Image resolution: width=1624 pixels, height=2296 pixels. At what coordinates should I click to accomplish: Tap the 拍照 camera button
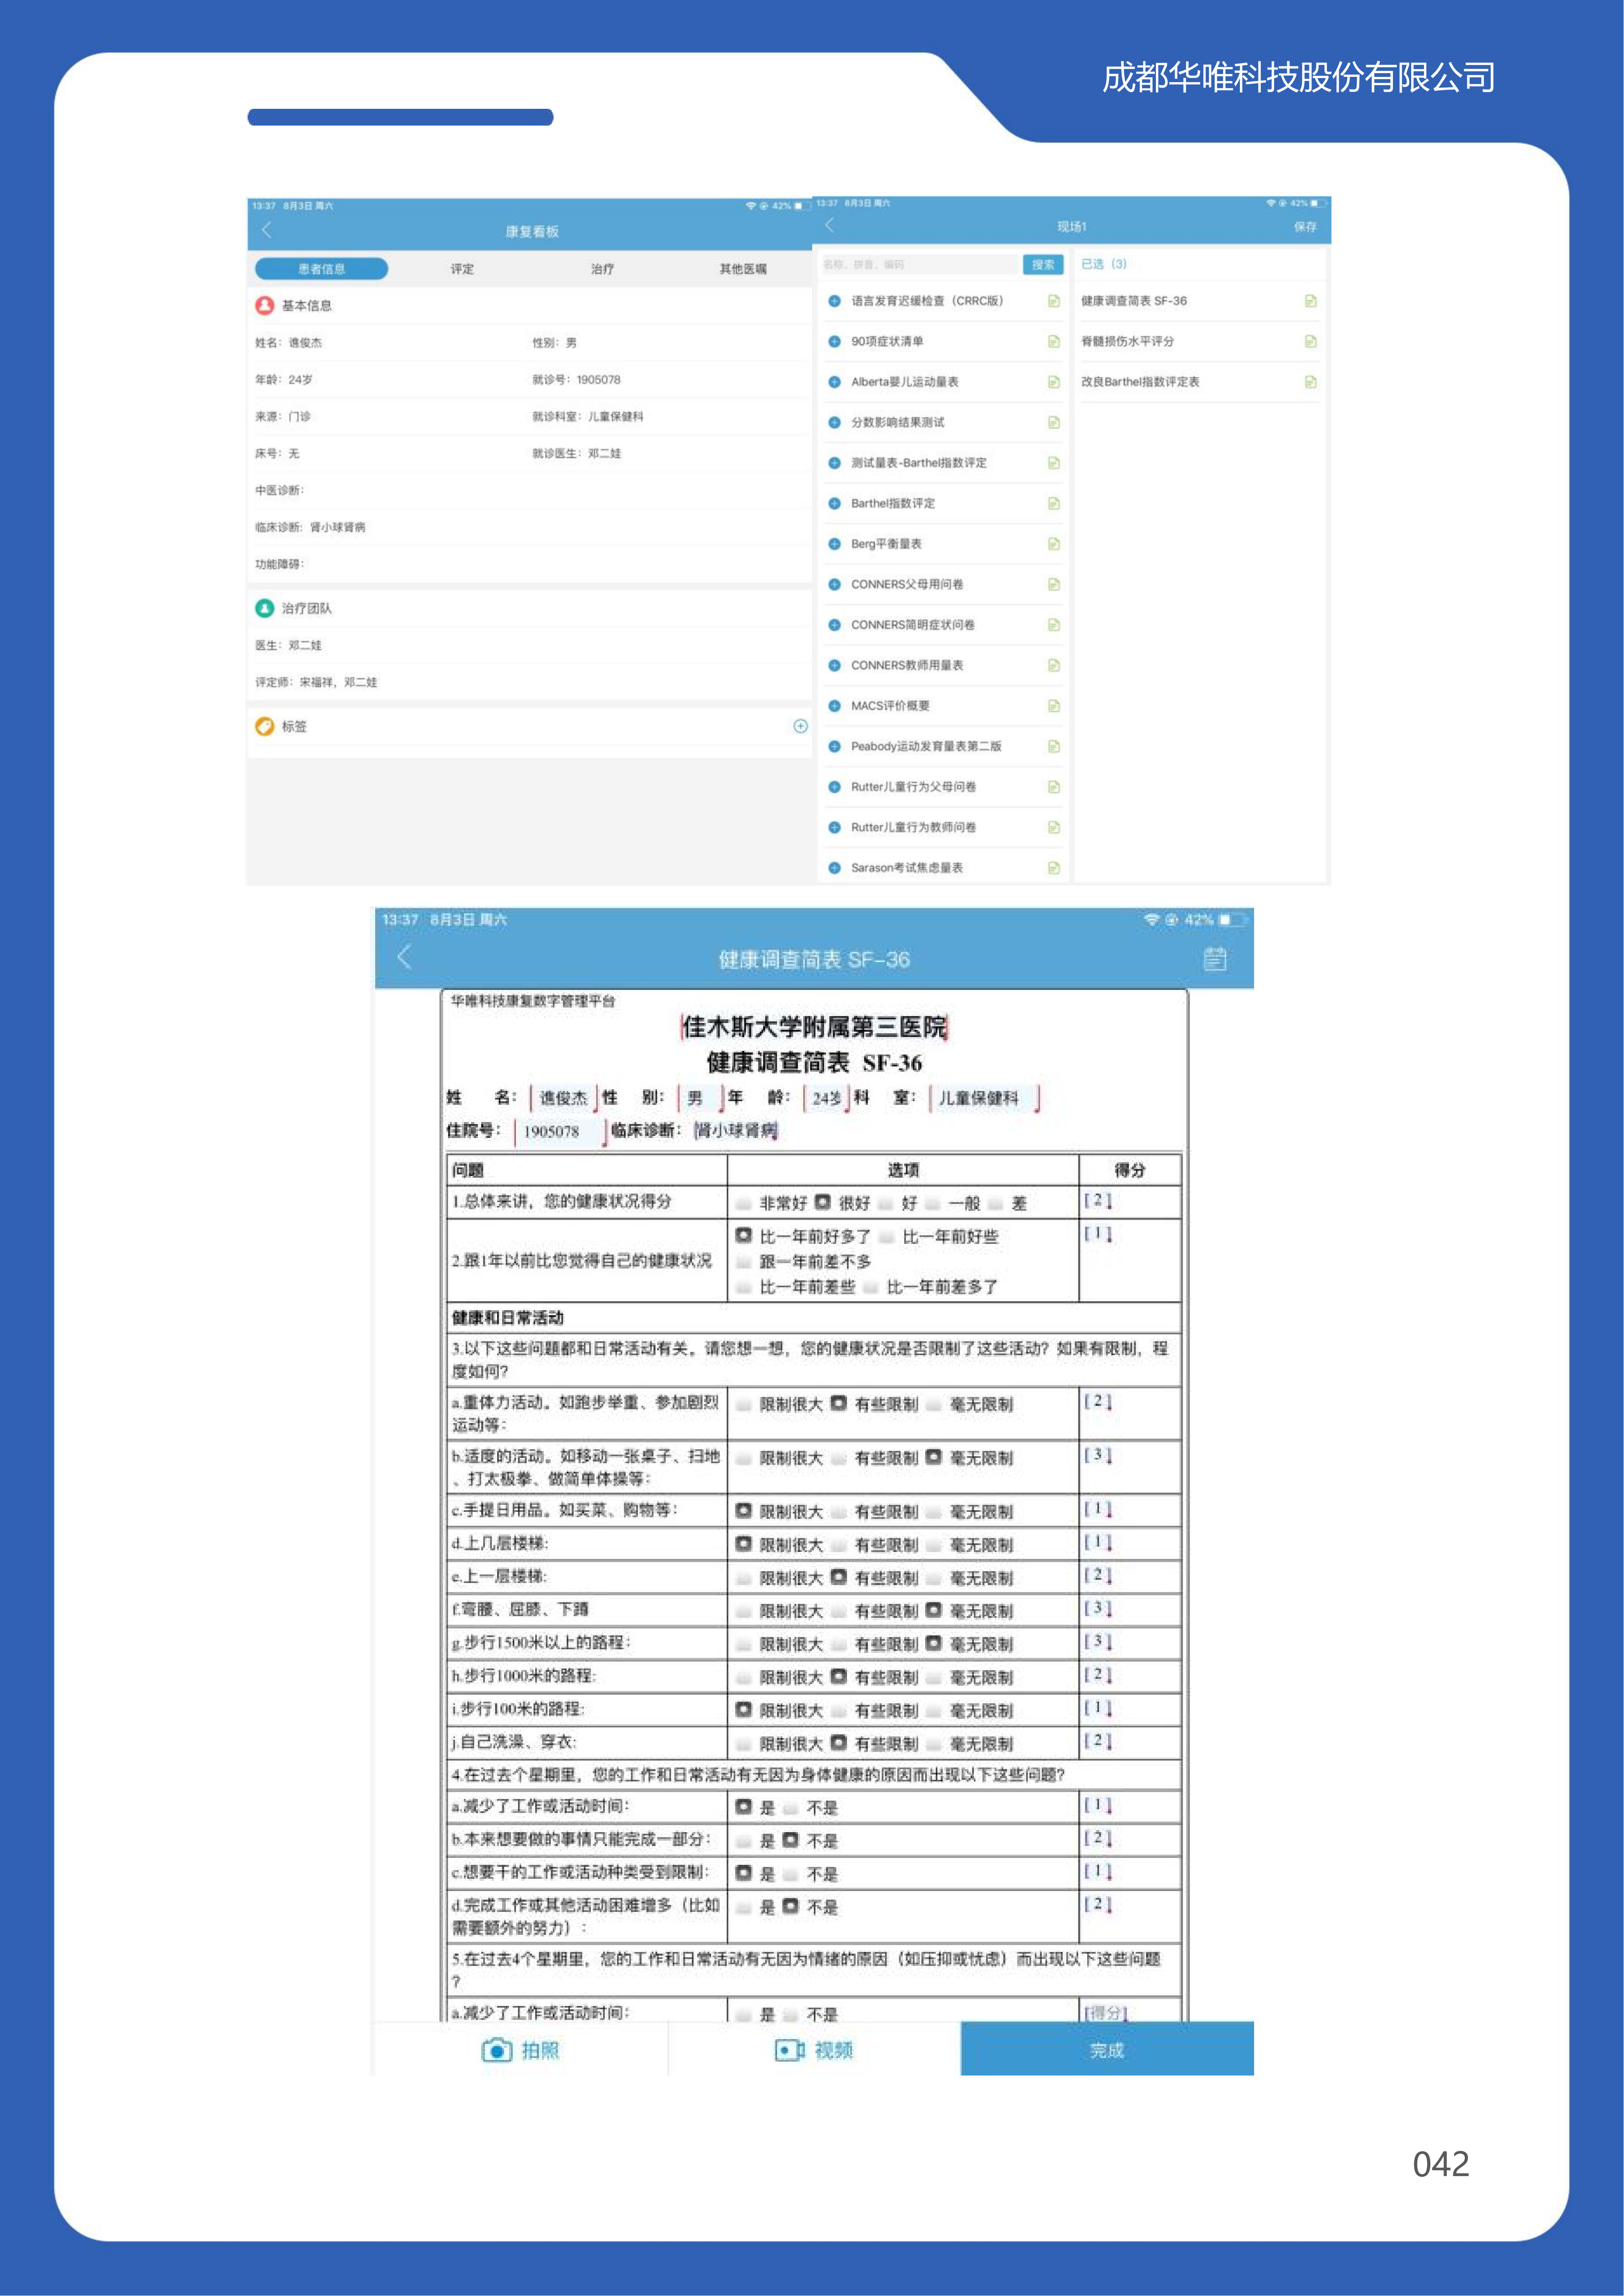pos(520,2050)
